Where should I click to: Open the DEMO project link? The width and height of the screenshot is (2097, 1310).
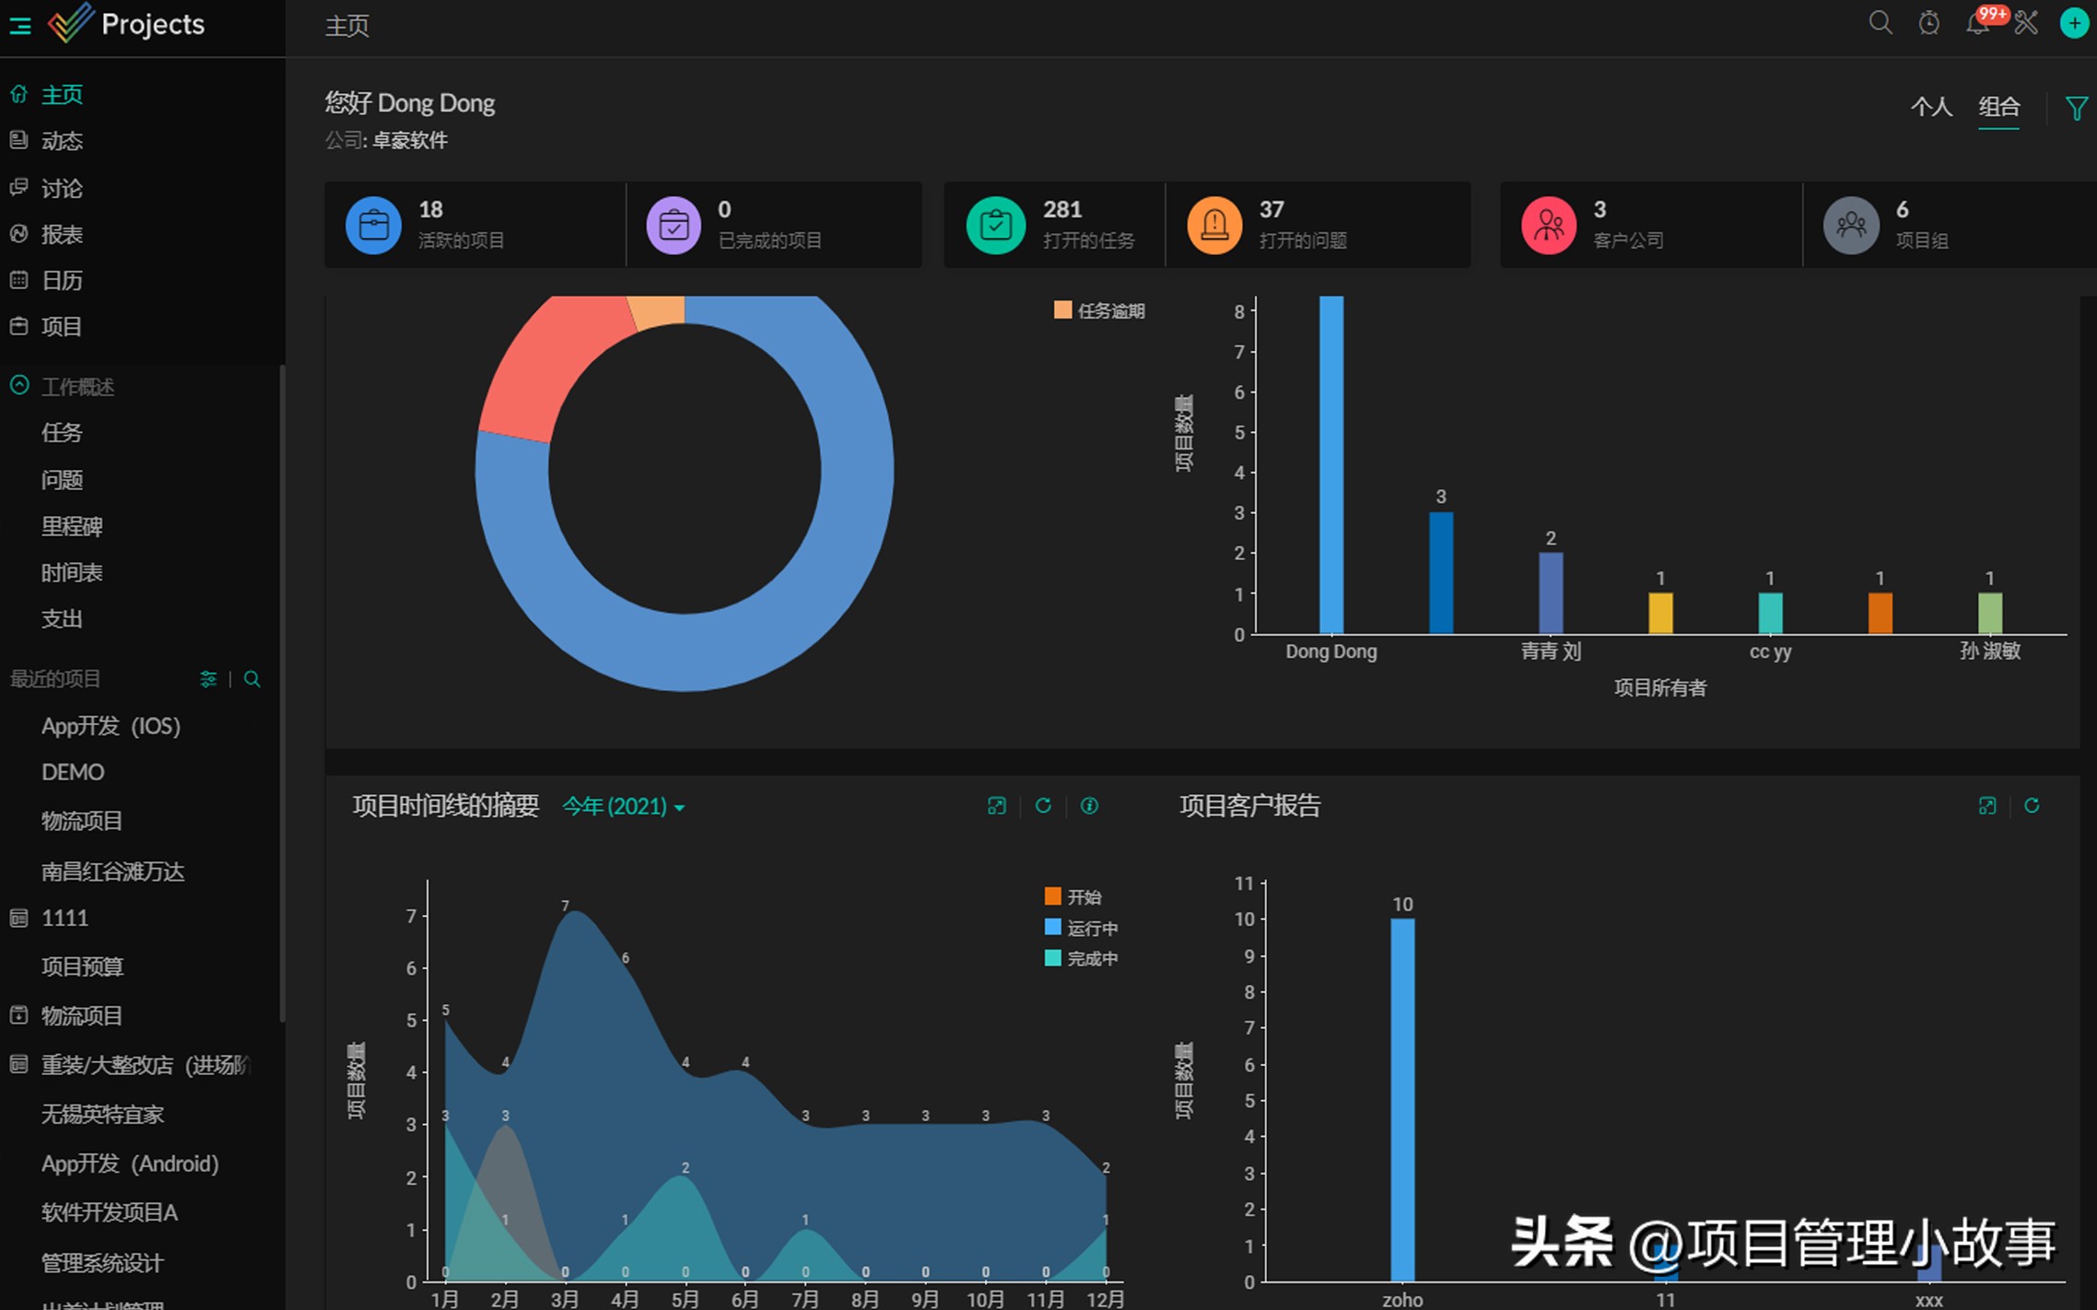click(72, 772)
